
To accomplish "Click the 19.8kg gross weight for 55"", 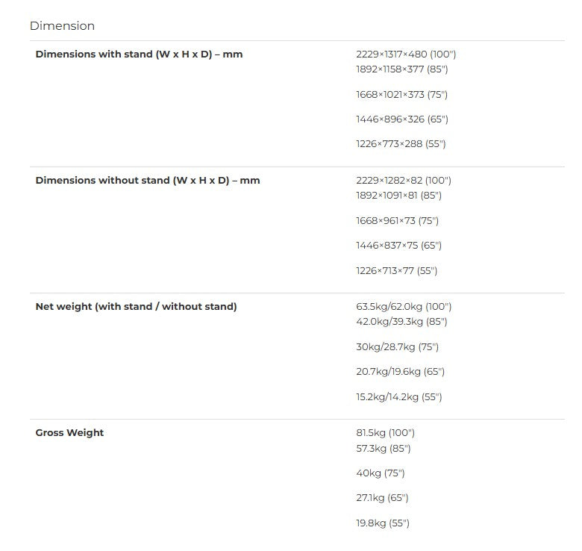I will [383, 523].
